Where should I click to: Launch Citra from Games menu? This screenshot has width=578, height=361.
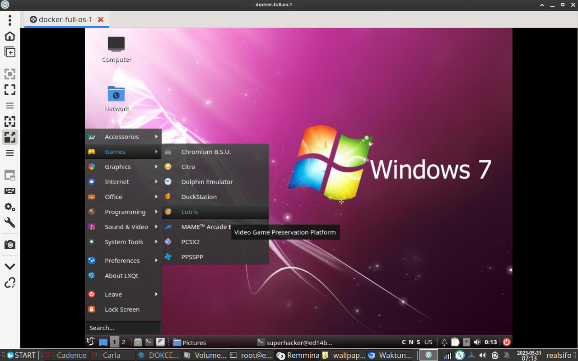pos(215,167)
